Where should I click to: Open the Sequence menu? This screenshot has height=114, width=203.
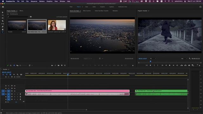point(34,1)
